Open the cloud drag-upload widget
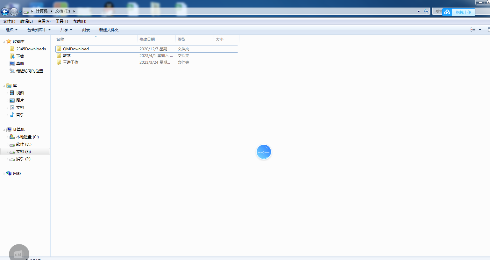Image resolution: width=490 pixels, height=260 pixels. (x=459, y=12)
